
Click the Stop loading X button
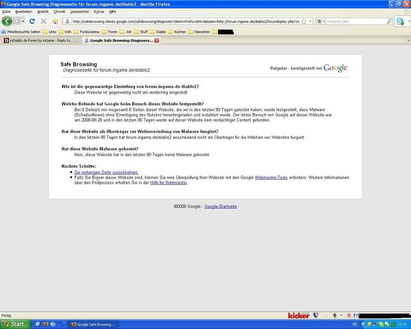44,21
